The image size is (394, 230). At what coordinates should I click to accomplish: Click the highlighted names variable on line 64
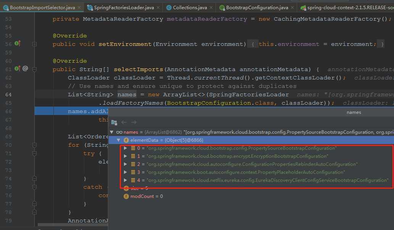[127, 95]
